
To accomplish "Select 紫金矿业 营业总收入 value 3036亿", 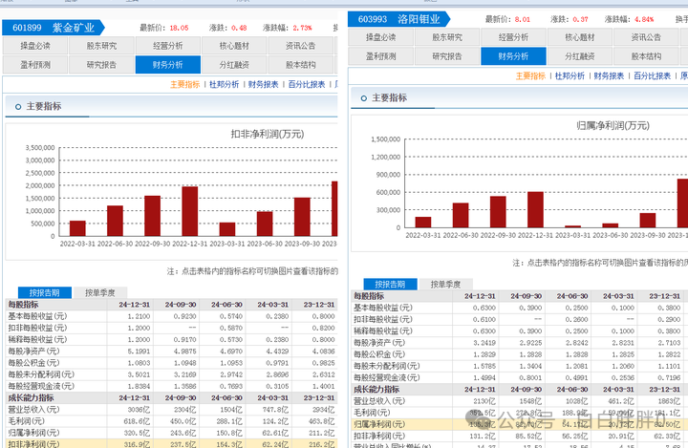I will tap(140, 410).
